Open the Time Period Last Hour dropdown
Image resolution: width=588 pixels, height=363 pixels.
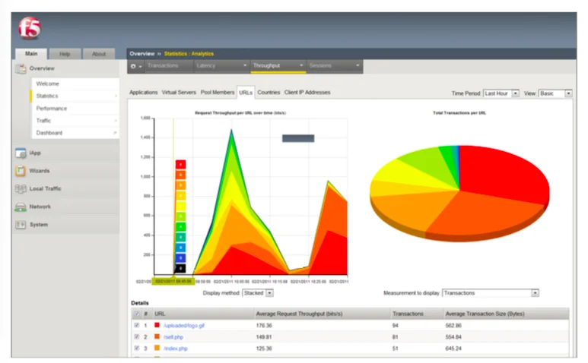pyautogui.click(x=501, y=93)
